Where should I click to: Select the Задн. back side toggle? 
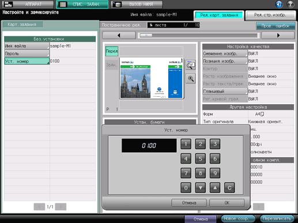coord(112,65)
